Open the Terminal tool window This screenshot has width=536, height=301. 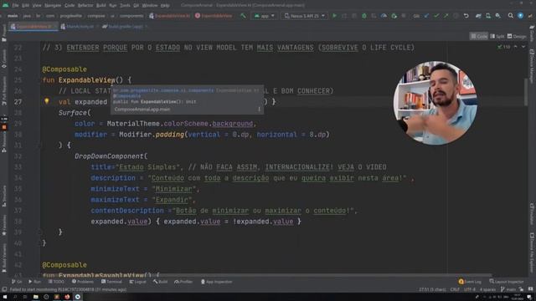111,282
